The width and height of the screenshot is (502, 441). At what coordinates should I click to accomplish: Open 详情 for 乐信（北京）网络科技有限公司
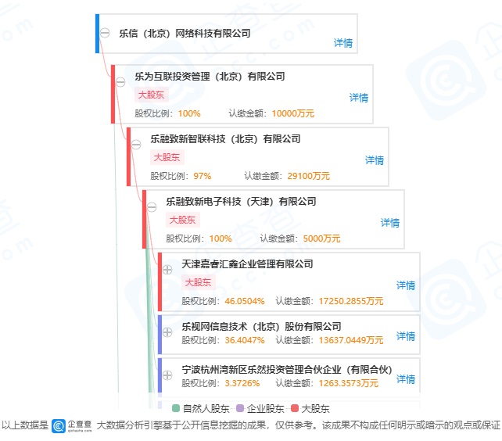point(343,43)
